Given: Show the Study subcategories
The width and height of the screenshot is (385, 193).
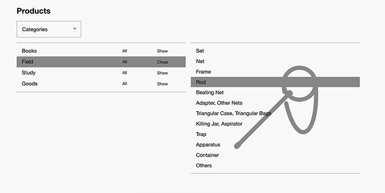Looking at the screenshot, I should [x=162, y=73].
